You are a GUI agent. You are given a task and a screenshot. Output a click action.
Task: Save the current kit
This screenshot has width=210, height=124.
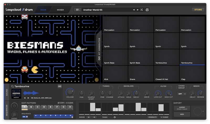click(x=147, y=10)
